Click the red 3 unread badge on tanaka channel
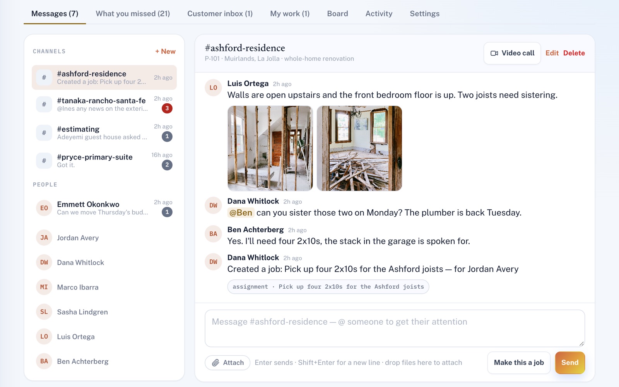Viewport: 619px width, 387px height. point(167,108)
